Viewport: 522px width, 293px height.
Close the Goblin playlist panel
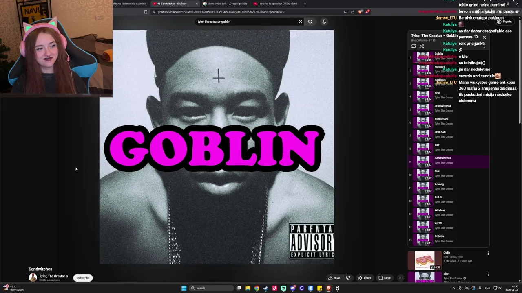pos(484,37)
